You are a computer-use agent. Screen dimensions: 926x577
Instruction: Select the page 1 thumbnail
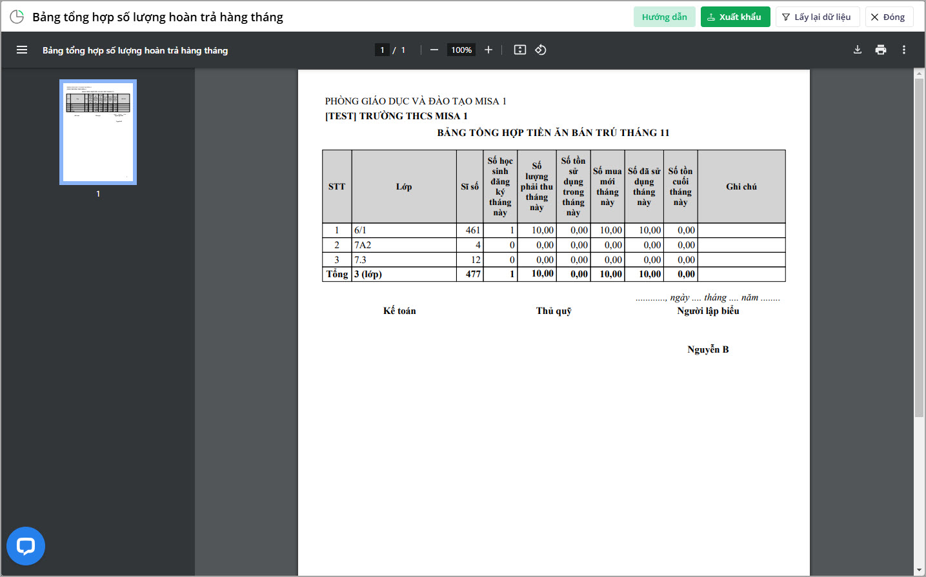coord(98,132)
